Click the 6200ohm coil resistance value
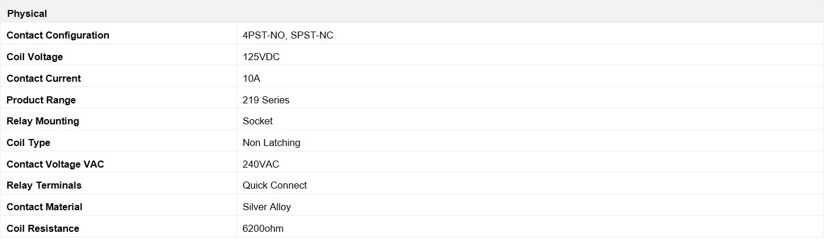 point(263,228)
